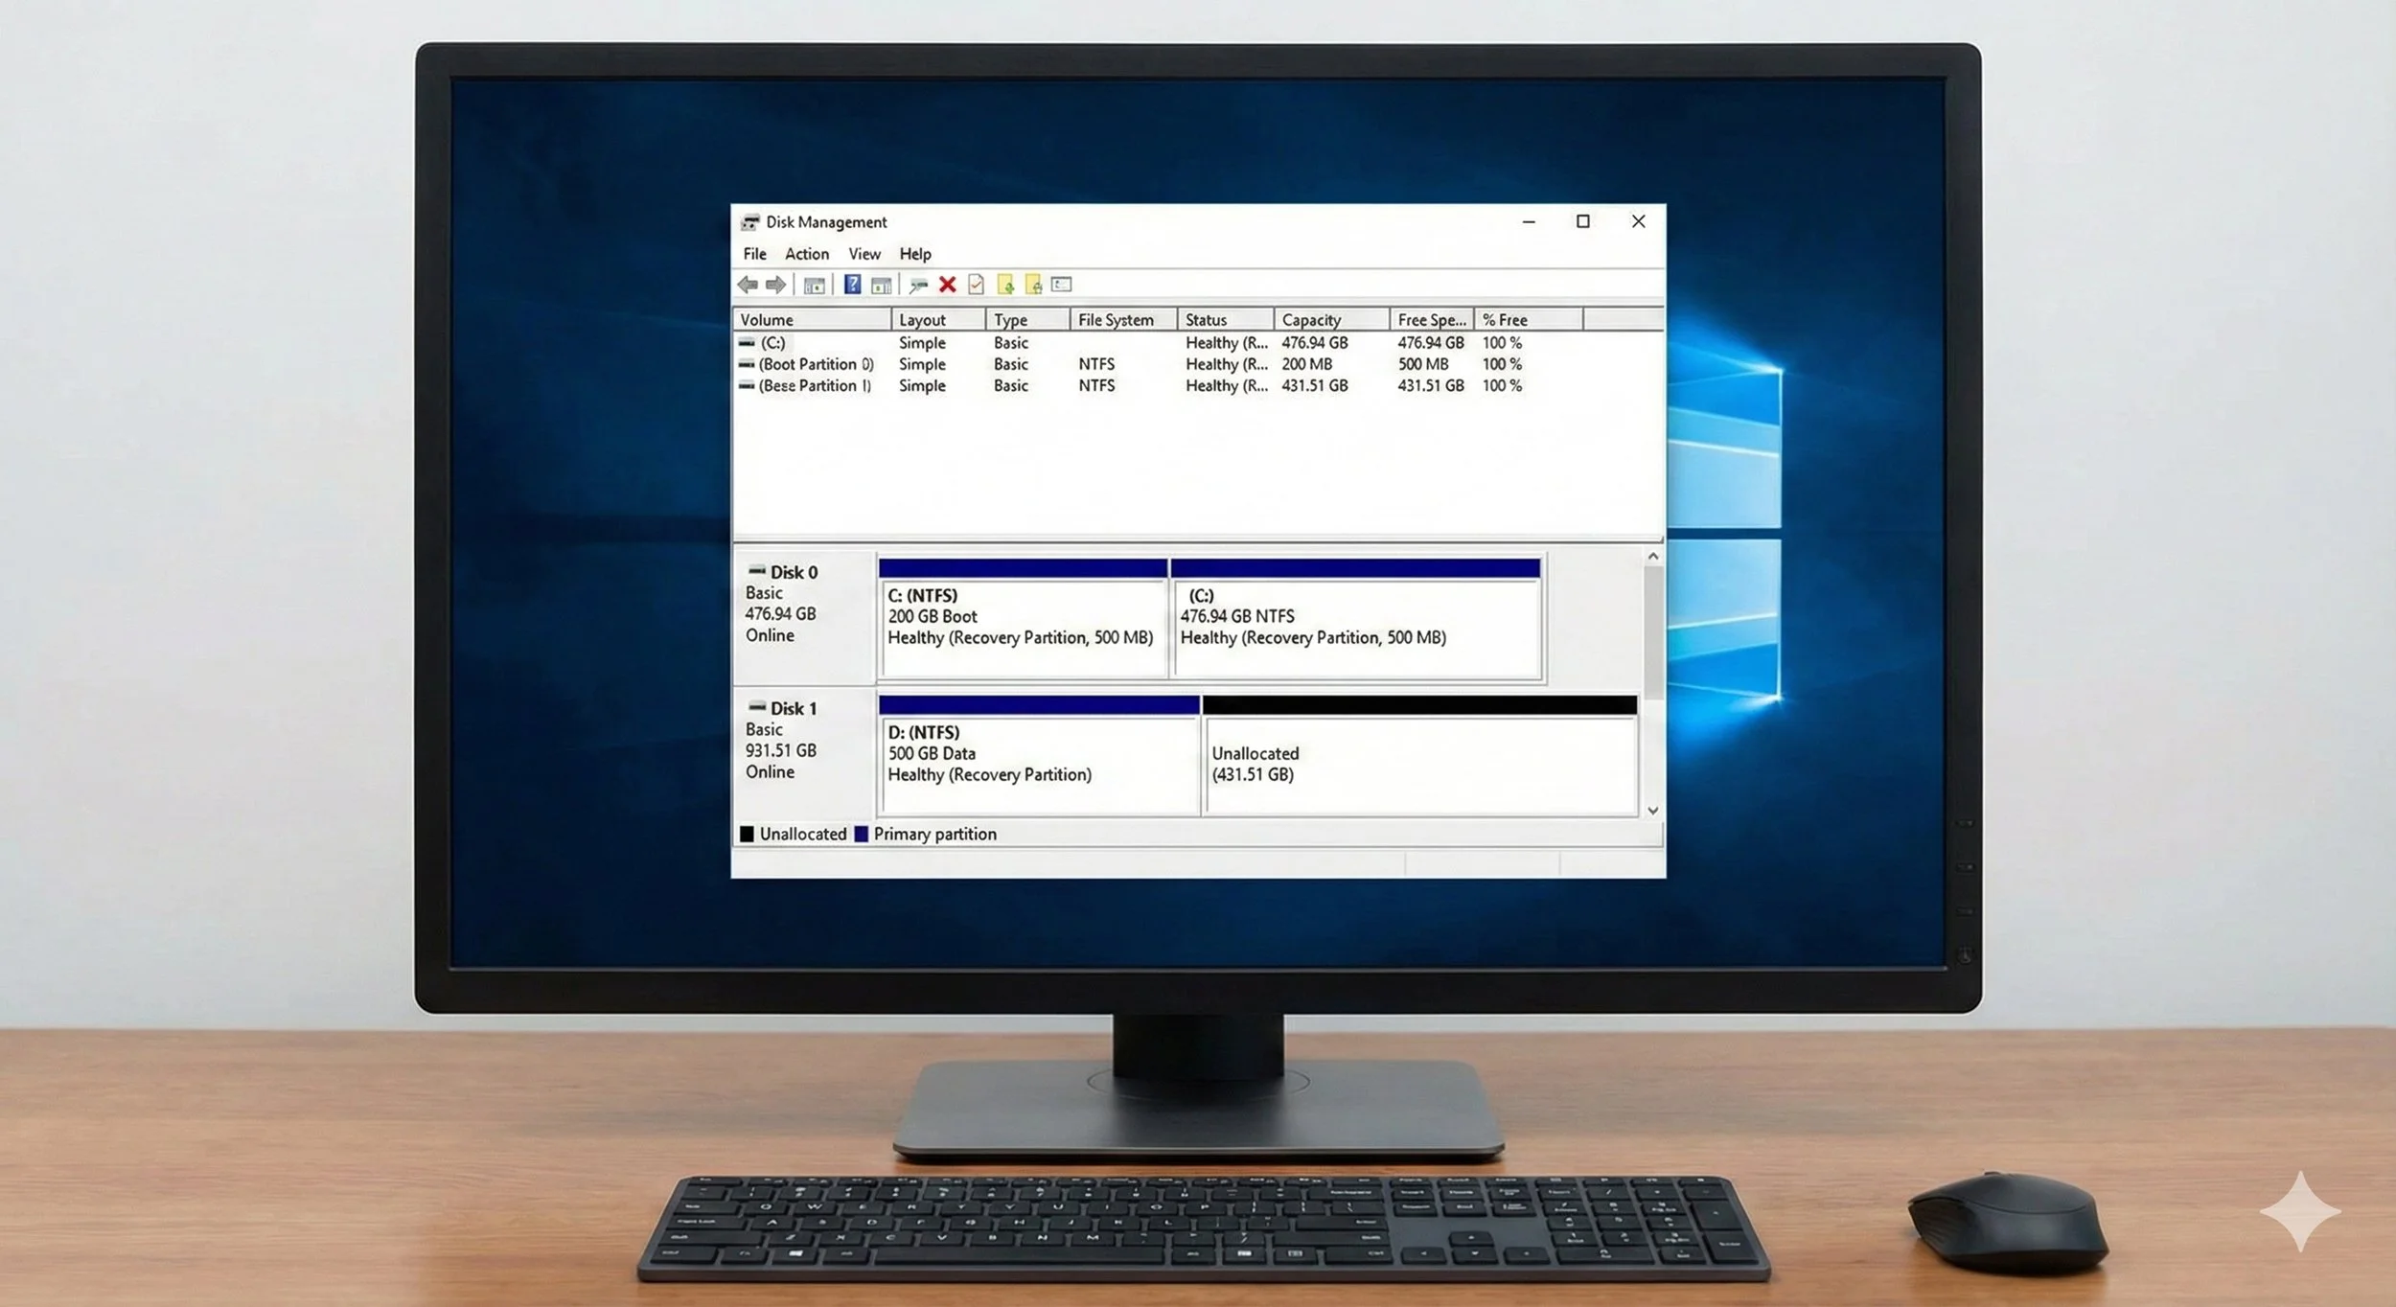Open the Action menu
Image resolution: width=2396 pixels, height=1307 pixels.
(x=806, y=254)
